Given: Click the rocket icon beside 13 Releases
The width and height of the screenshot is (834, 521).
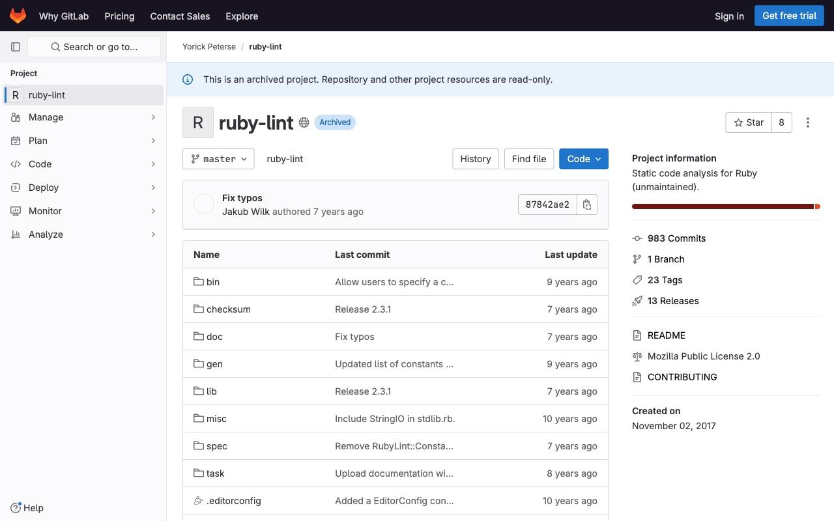Looking at the screenshot, I should (x=637, y=301).
